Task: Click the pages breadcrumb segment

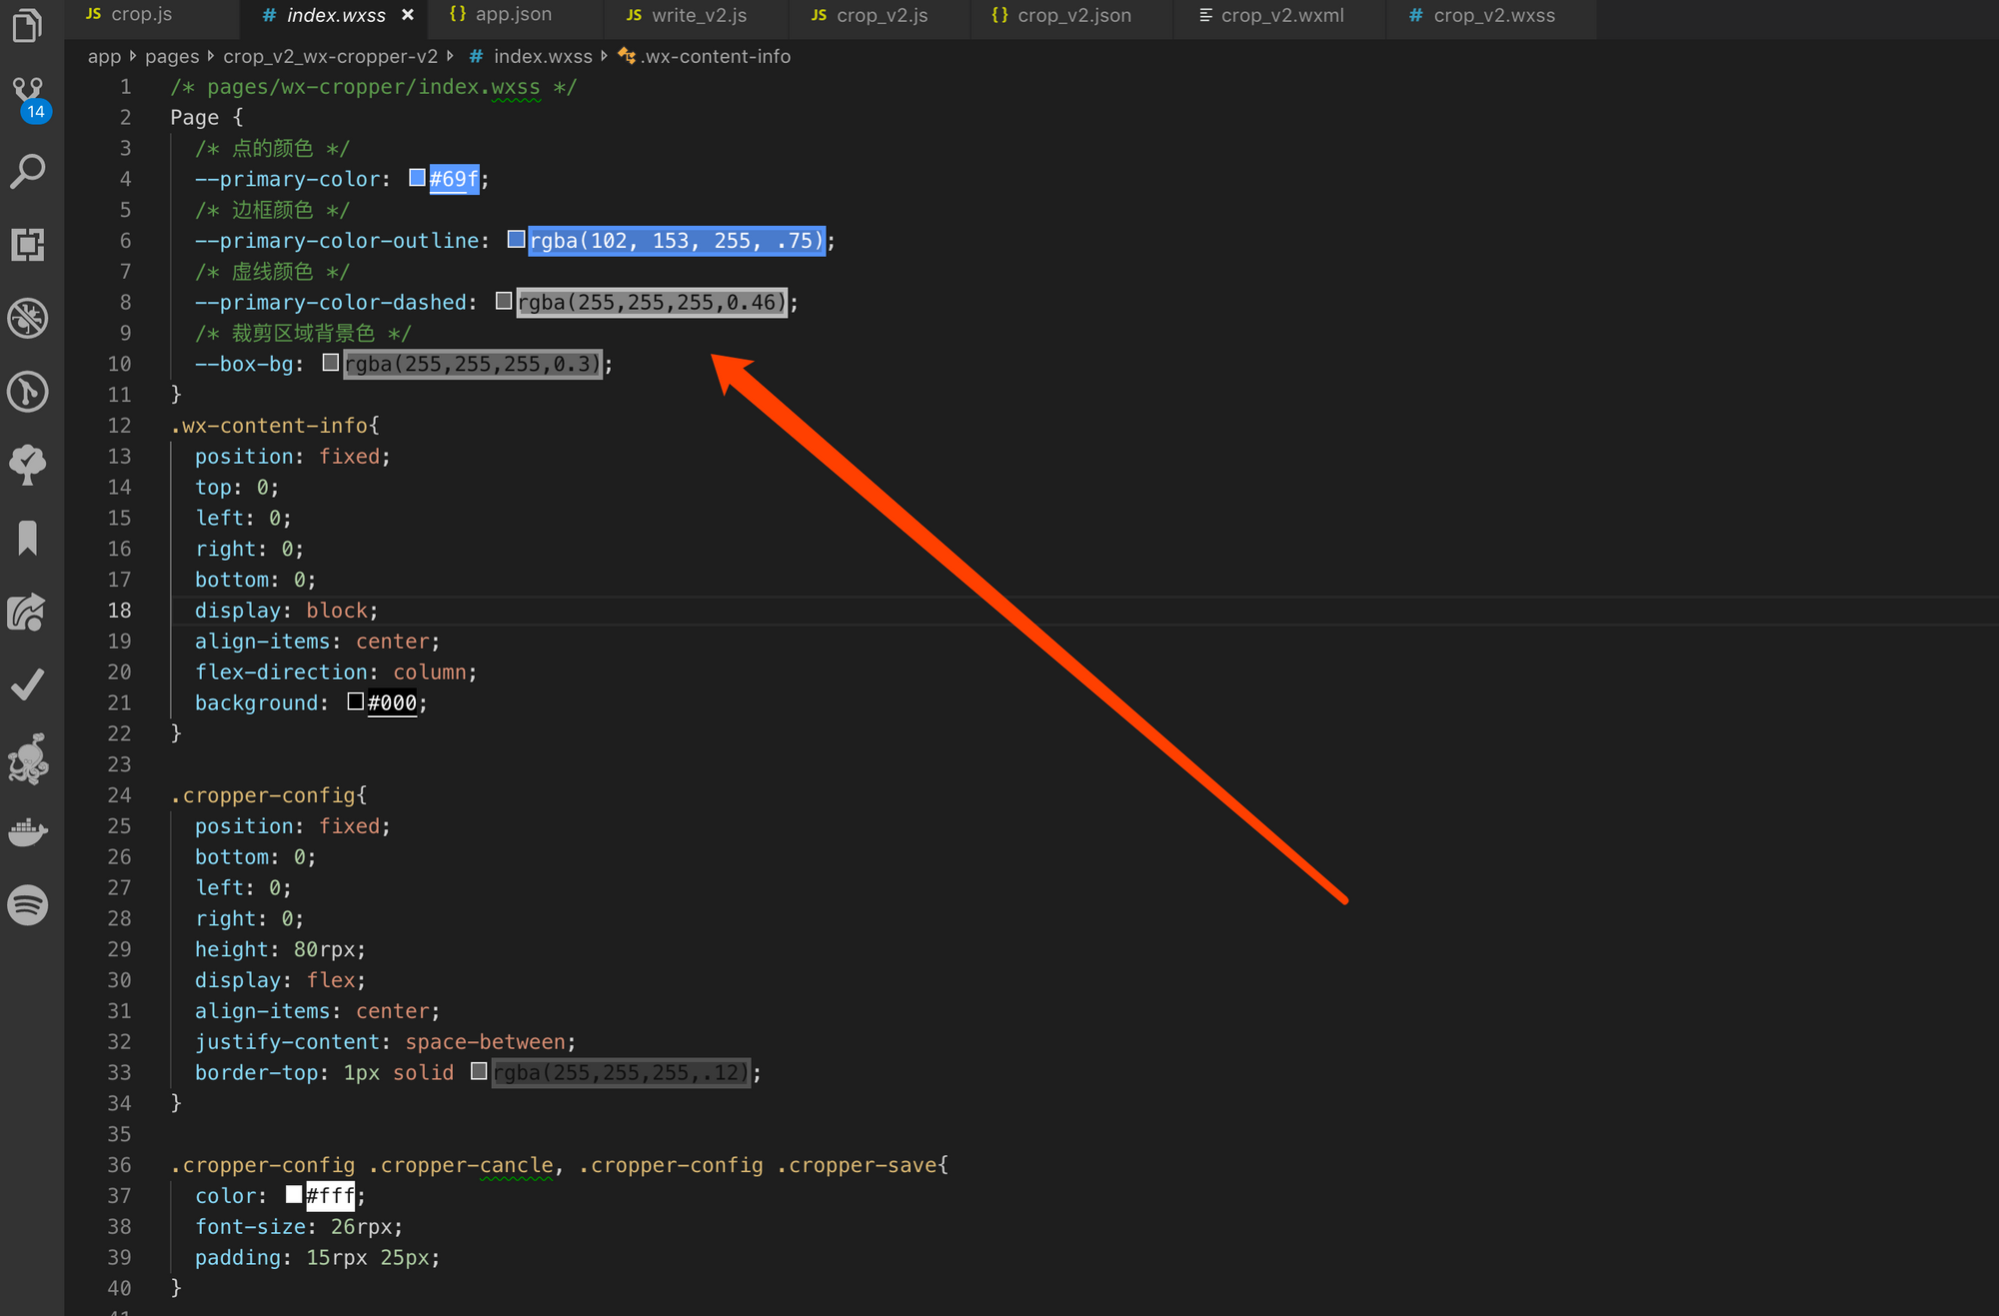Action: tap(172, 57)
